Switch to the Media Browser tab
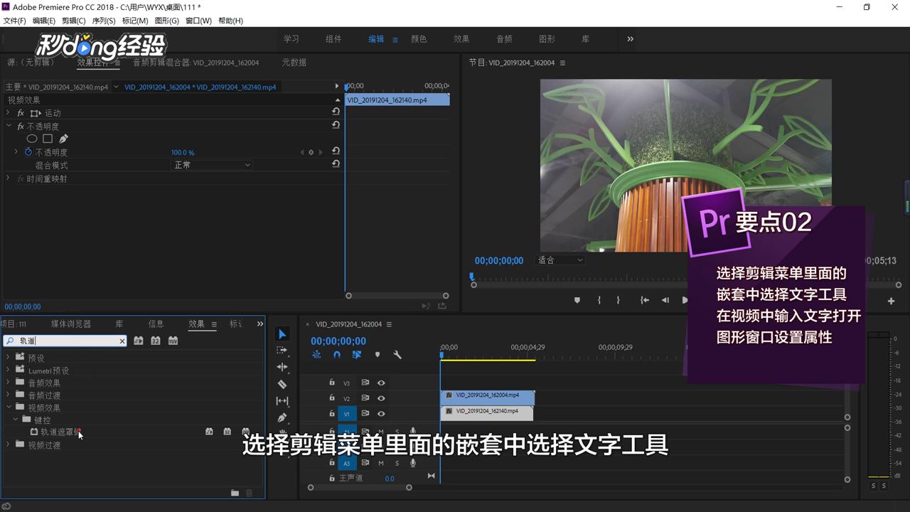910x512 pixels. [x=71, y=324]
